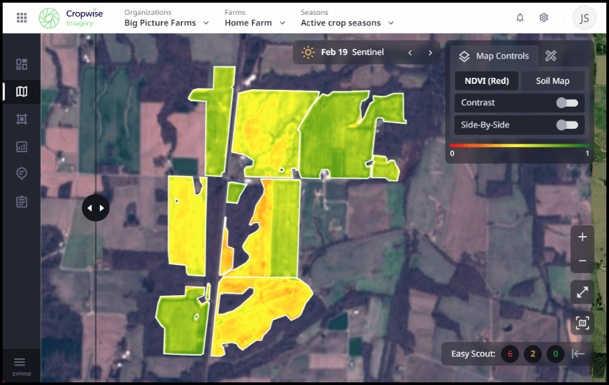The height and width of the screenshot is (385, 609).
Task: Click the notifications bell icon
Action: point(520,17)
